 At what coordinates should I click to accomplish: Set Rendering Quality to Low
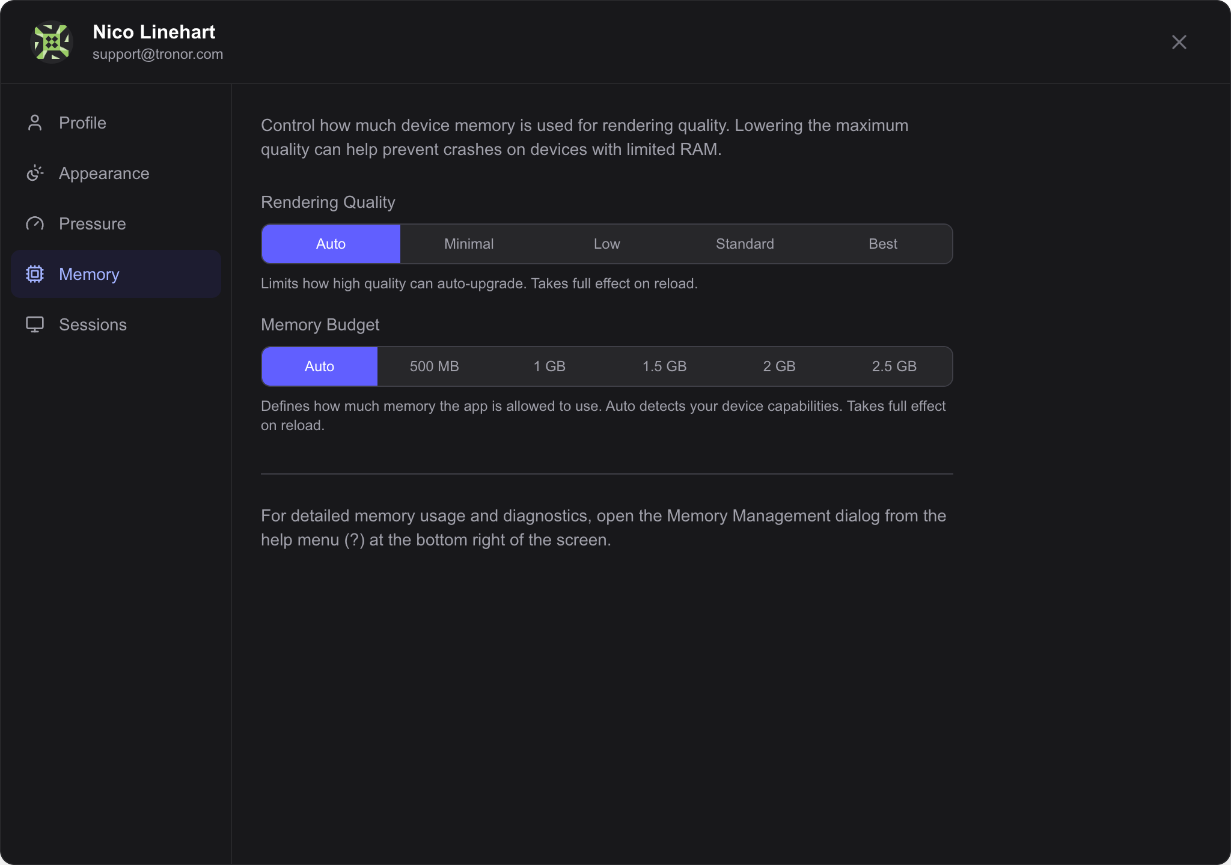click(606, 244)
